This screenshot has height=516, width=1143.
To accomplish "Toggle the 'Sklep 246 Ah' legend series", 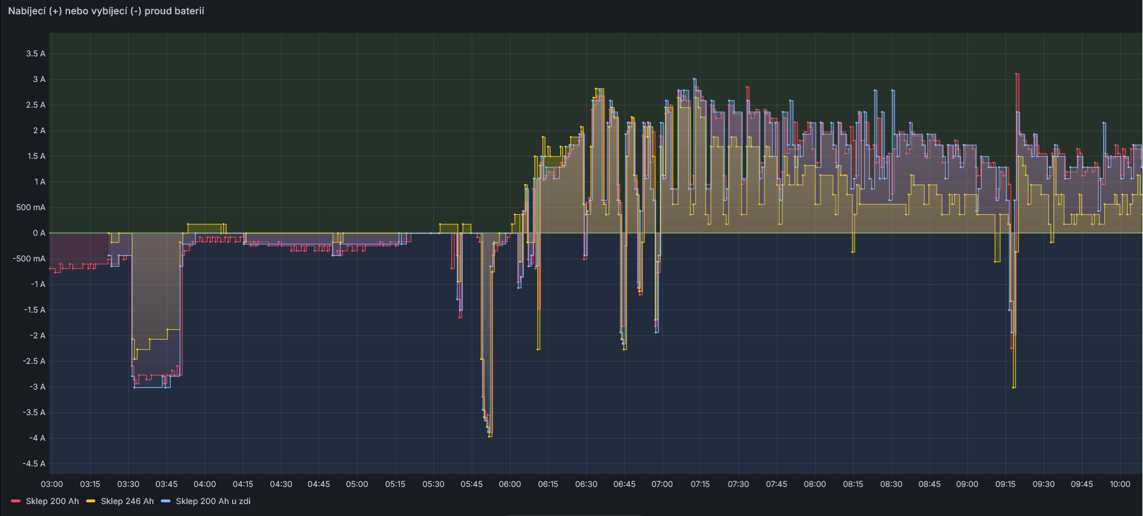I will [x=127, y=501].
